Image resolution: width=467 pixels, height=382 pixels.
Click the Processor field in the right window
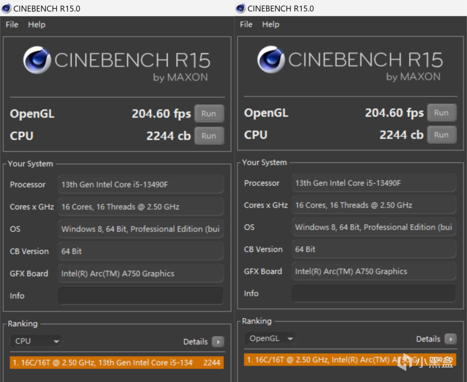pyautogui.click(x=374, y=183)
